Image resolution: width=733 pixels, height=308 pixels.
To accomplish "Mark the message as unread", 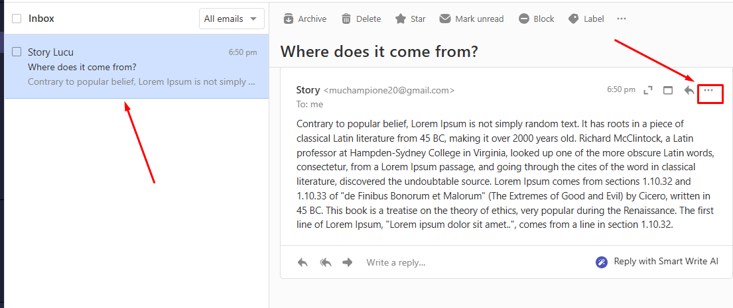I will pyautogui.click(x=445, y=19).
